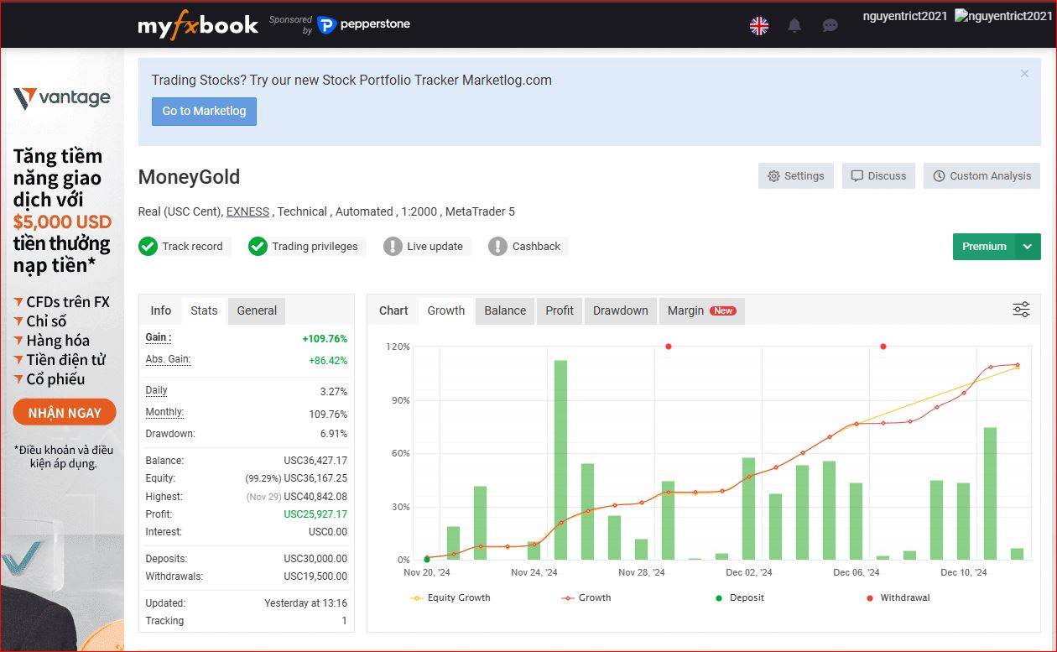Click the Cashback warning icon
This screenshot has width=1057, height=652.
click(498, 246)
